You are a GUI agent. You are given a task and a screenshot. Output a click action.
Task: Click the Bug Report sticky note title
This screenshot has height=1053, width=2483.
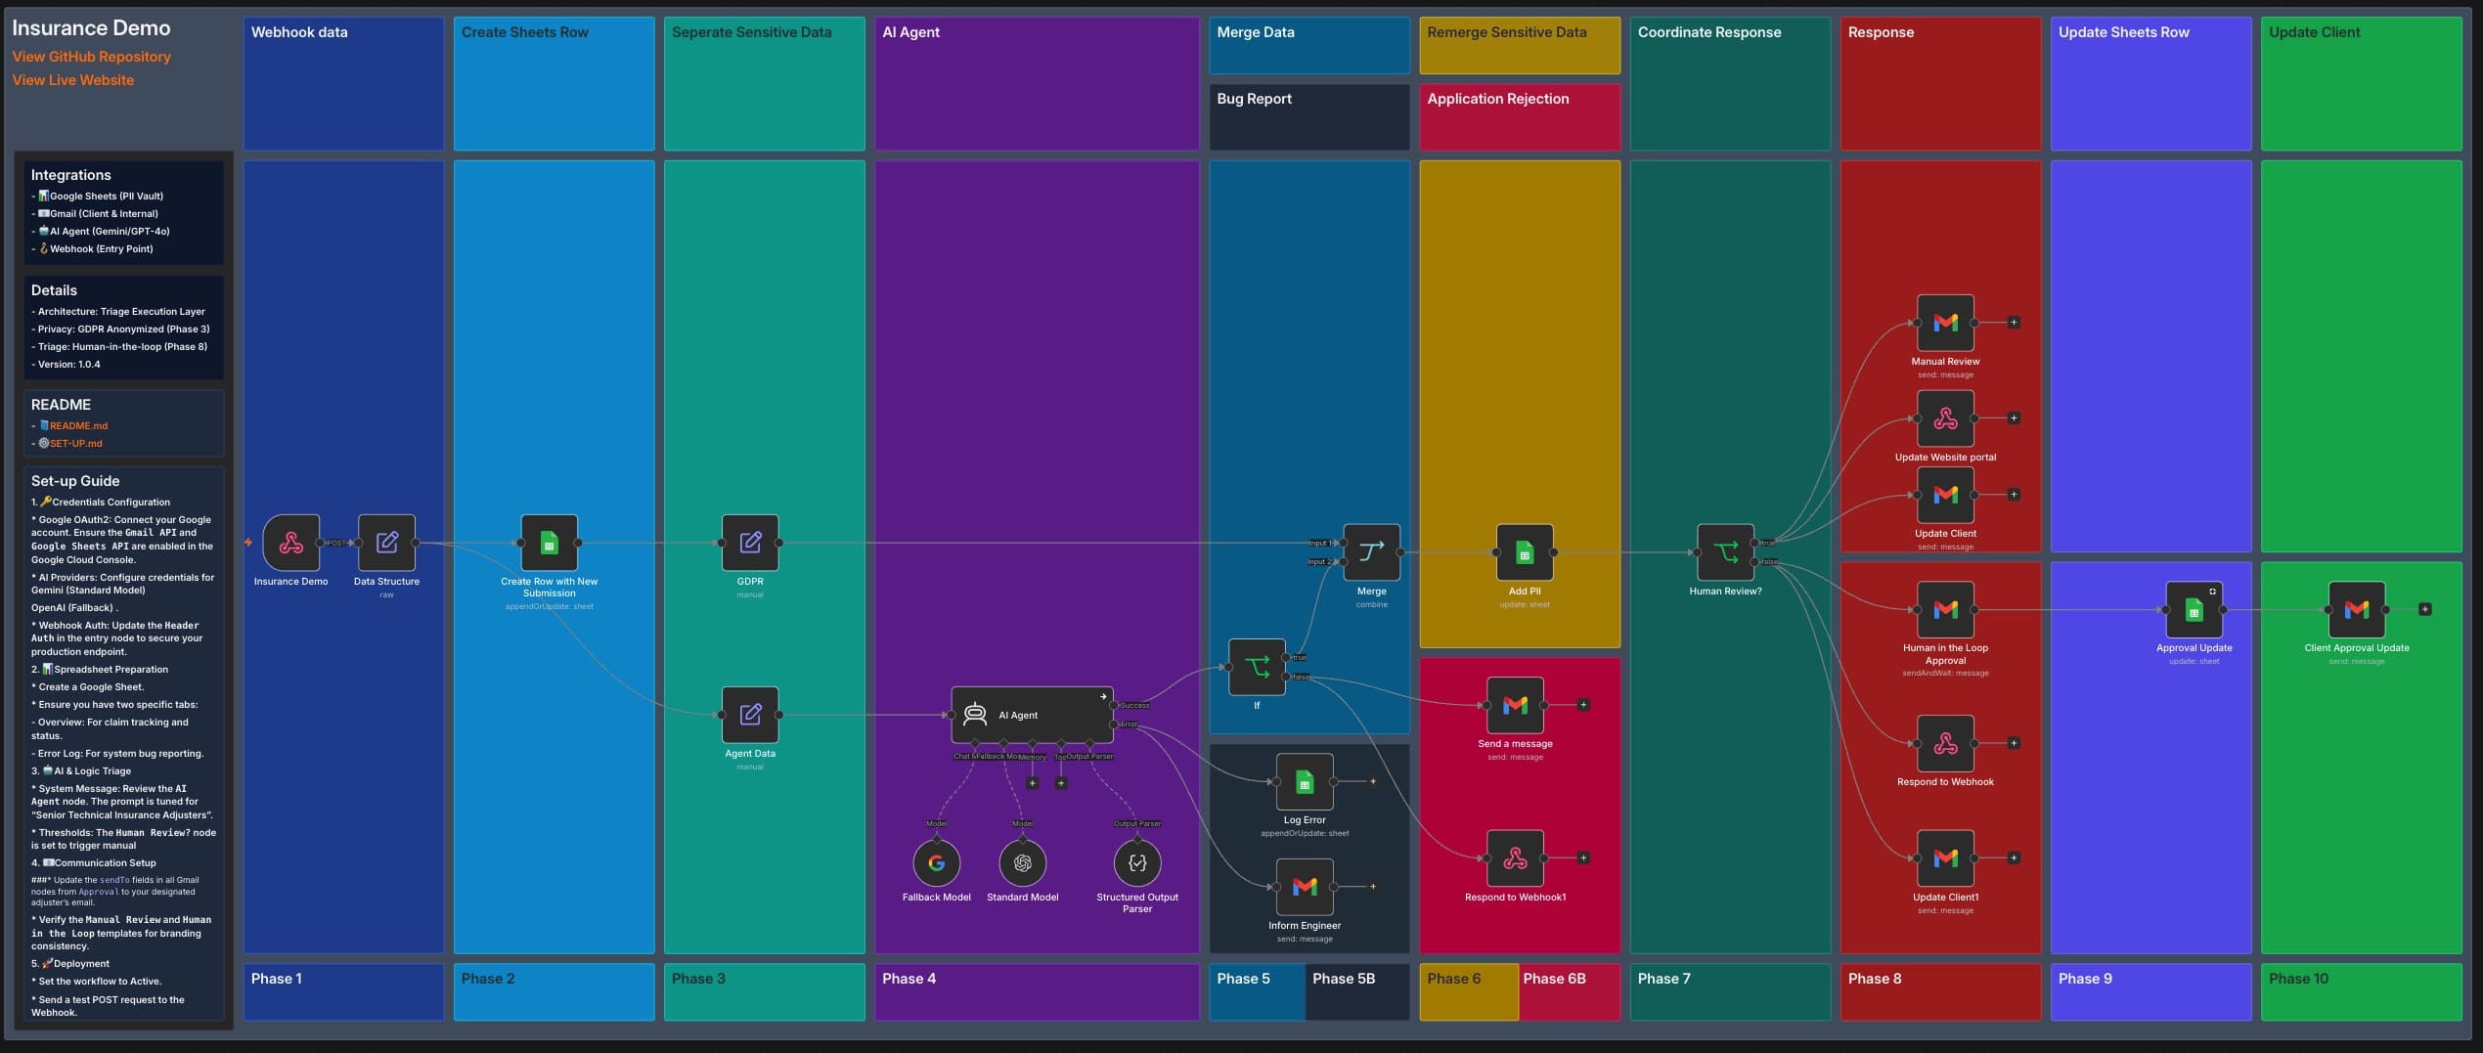[1254, 99]
